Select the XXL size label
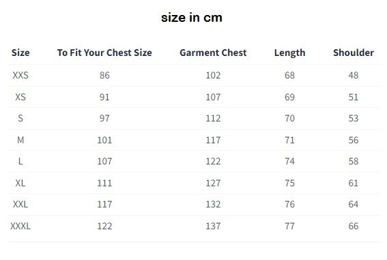This screenshot has height=260, width=387. pos(20,204)
